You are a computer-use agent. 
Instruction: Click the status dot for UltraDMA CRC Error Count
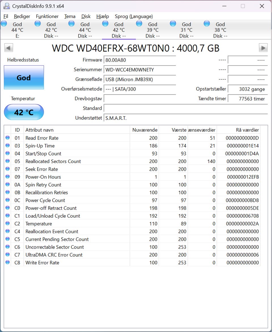8,255
